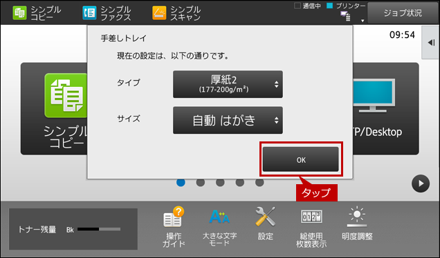Go to next home page arrow
440x258 pixels.
point(421,183)
